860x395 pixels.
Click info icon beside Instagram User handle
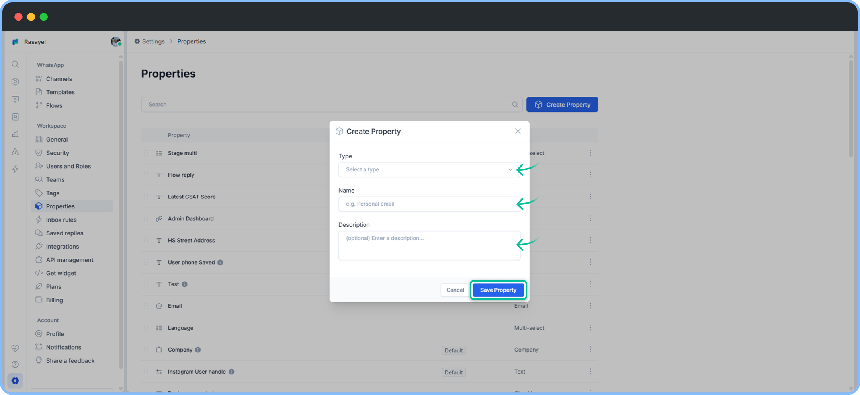point(231,372)
